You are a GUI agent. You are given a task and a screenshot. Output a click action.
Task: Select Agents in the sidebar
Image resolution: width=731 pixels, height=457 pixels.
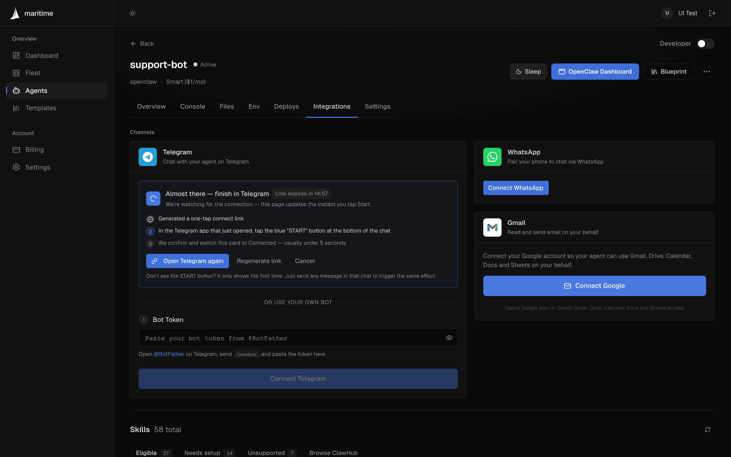[57, 90]
